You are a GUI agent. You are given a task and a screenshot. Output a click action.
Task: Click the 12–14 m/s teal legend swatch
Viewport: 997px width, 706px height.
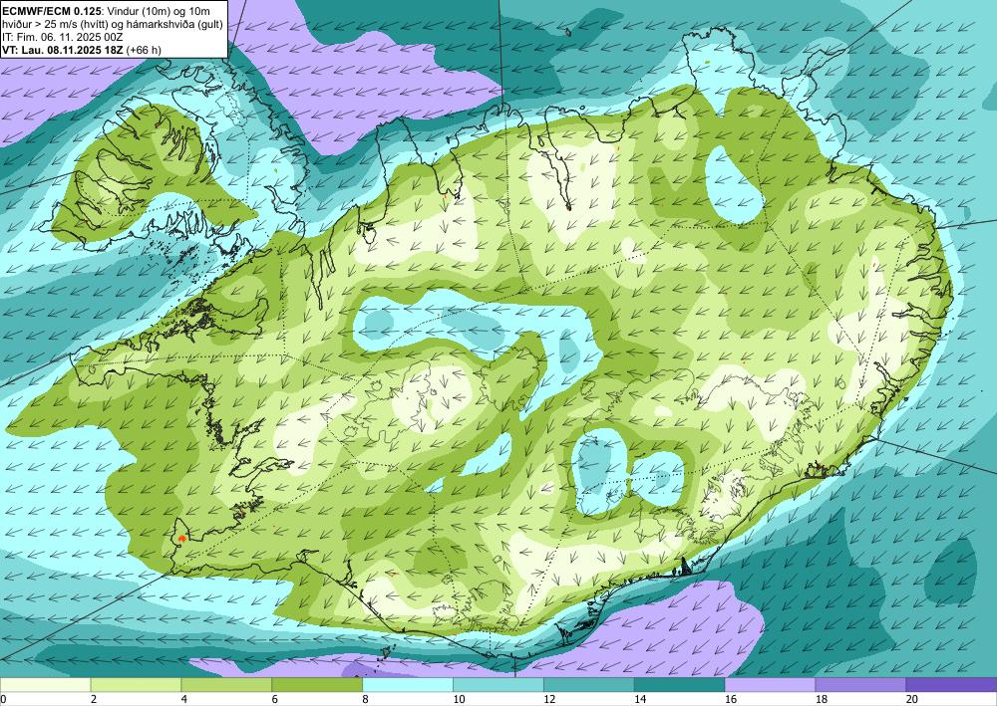(x=589, y=685)
